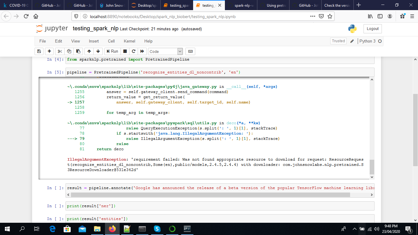418x235 pixels.
Task: Click the Logout button
Action: 373,29
